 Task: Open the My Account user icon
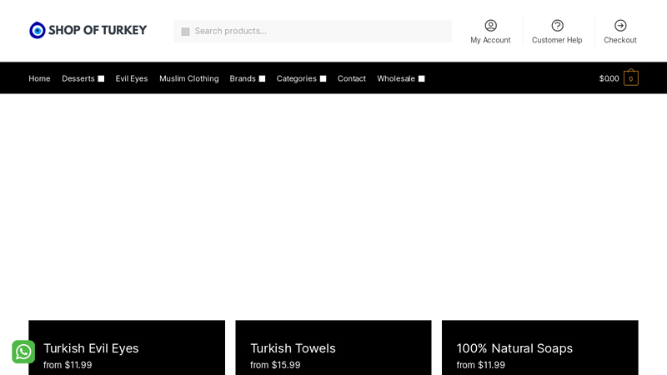click(x=490, y=26)
